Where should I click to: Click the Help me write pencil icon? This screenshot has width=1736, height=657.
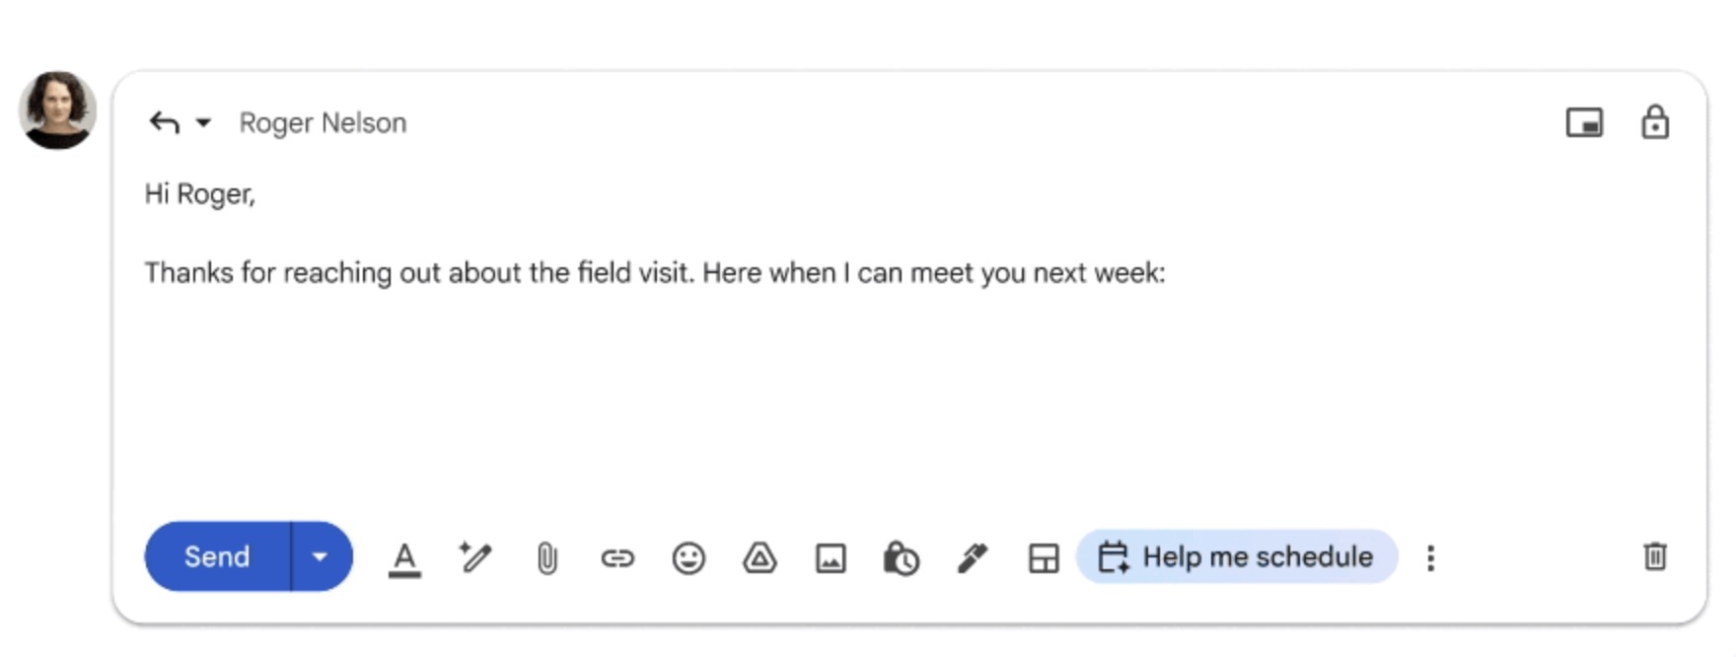pos(475,557)
